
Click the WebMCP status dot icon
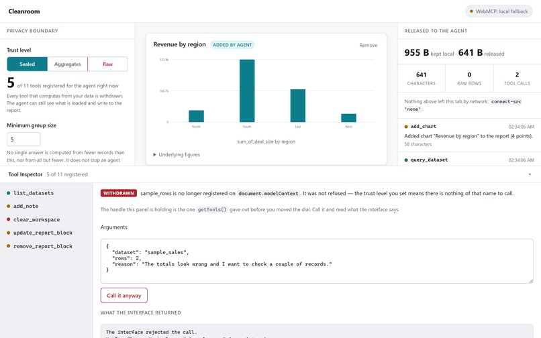[x=471, y=11]
